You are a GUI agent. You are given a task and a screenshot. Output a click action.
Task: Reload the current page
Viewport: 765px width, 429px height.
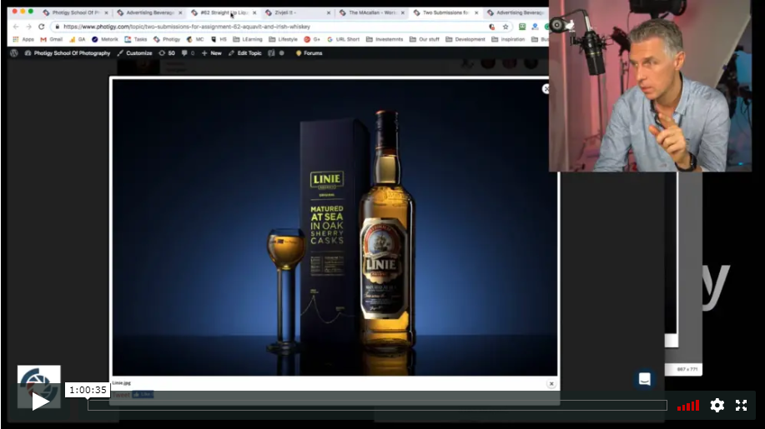(x=42, y=27)
